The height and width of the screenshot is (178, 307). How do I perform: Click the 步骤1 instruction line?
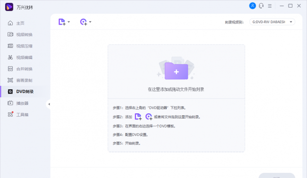149,108
